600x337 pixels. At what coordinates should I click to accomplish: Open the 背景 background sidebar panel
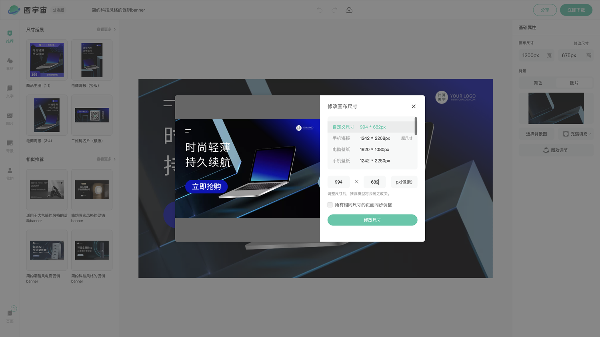(10, 147)
